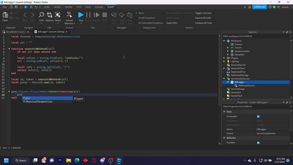Screen dimensions: 293x165
Task: Click the Step Over debugger icon
Action: click(122, 15)
